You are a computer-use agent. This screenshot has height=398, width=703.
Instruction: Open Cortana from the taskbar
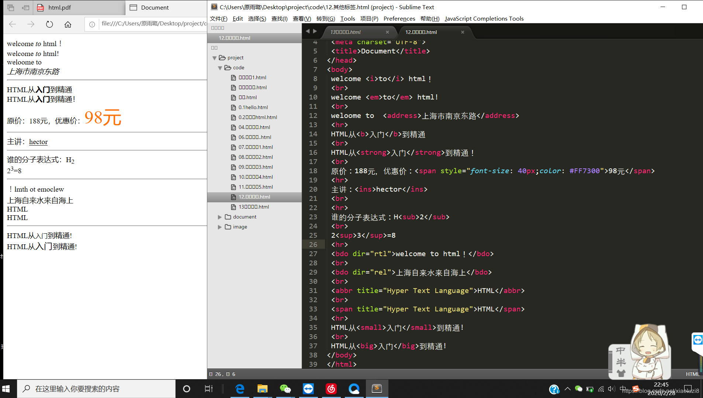[187, 389]
